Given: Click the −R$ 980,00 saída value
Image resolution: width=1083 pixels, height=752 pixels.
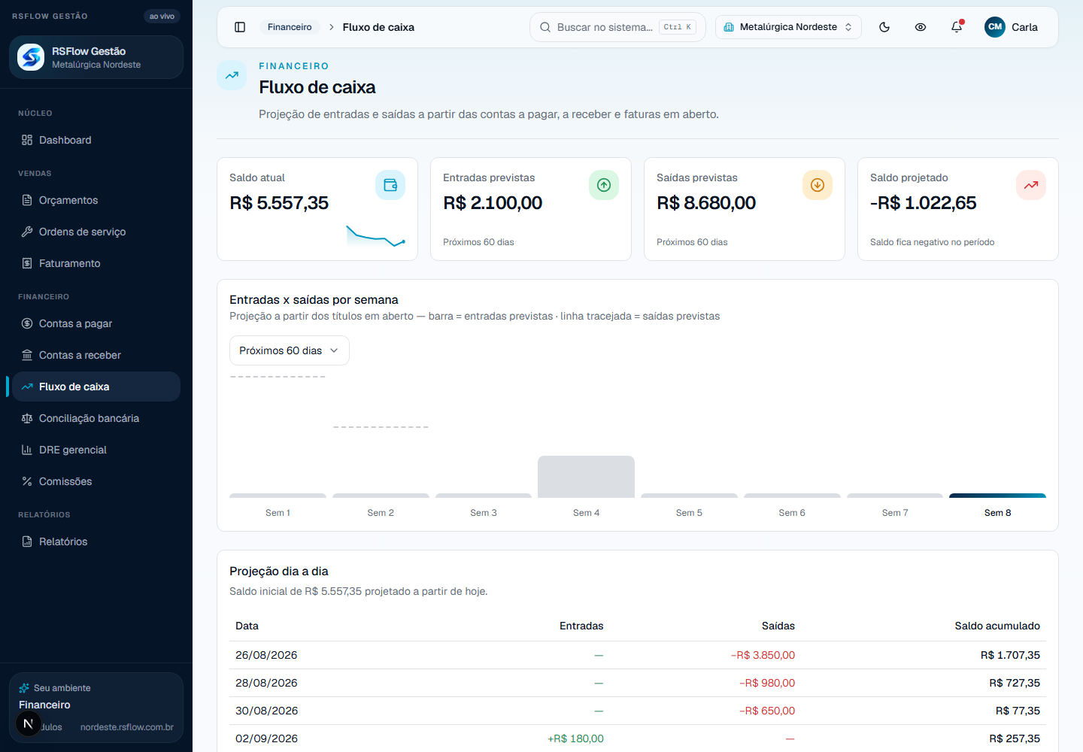Looking at the screenshot, I should 767,683.
